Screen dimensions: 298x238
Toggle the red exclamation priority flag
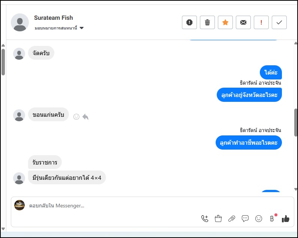(x=261, y=22)
